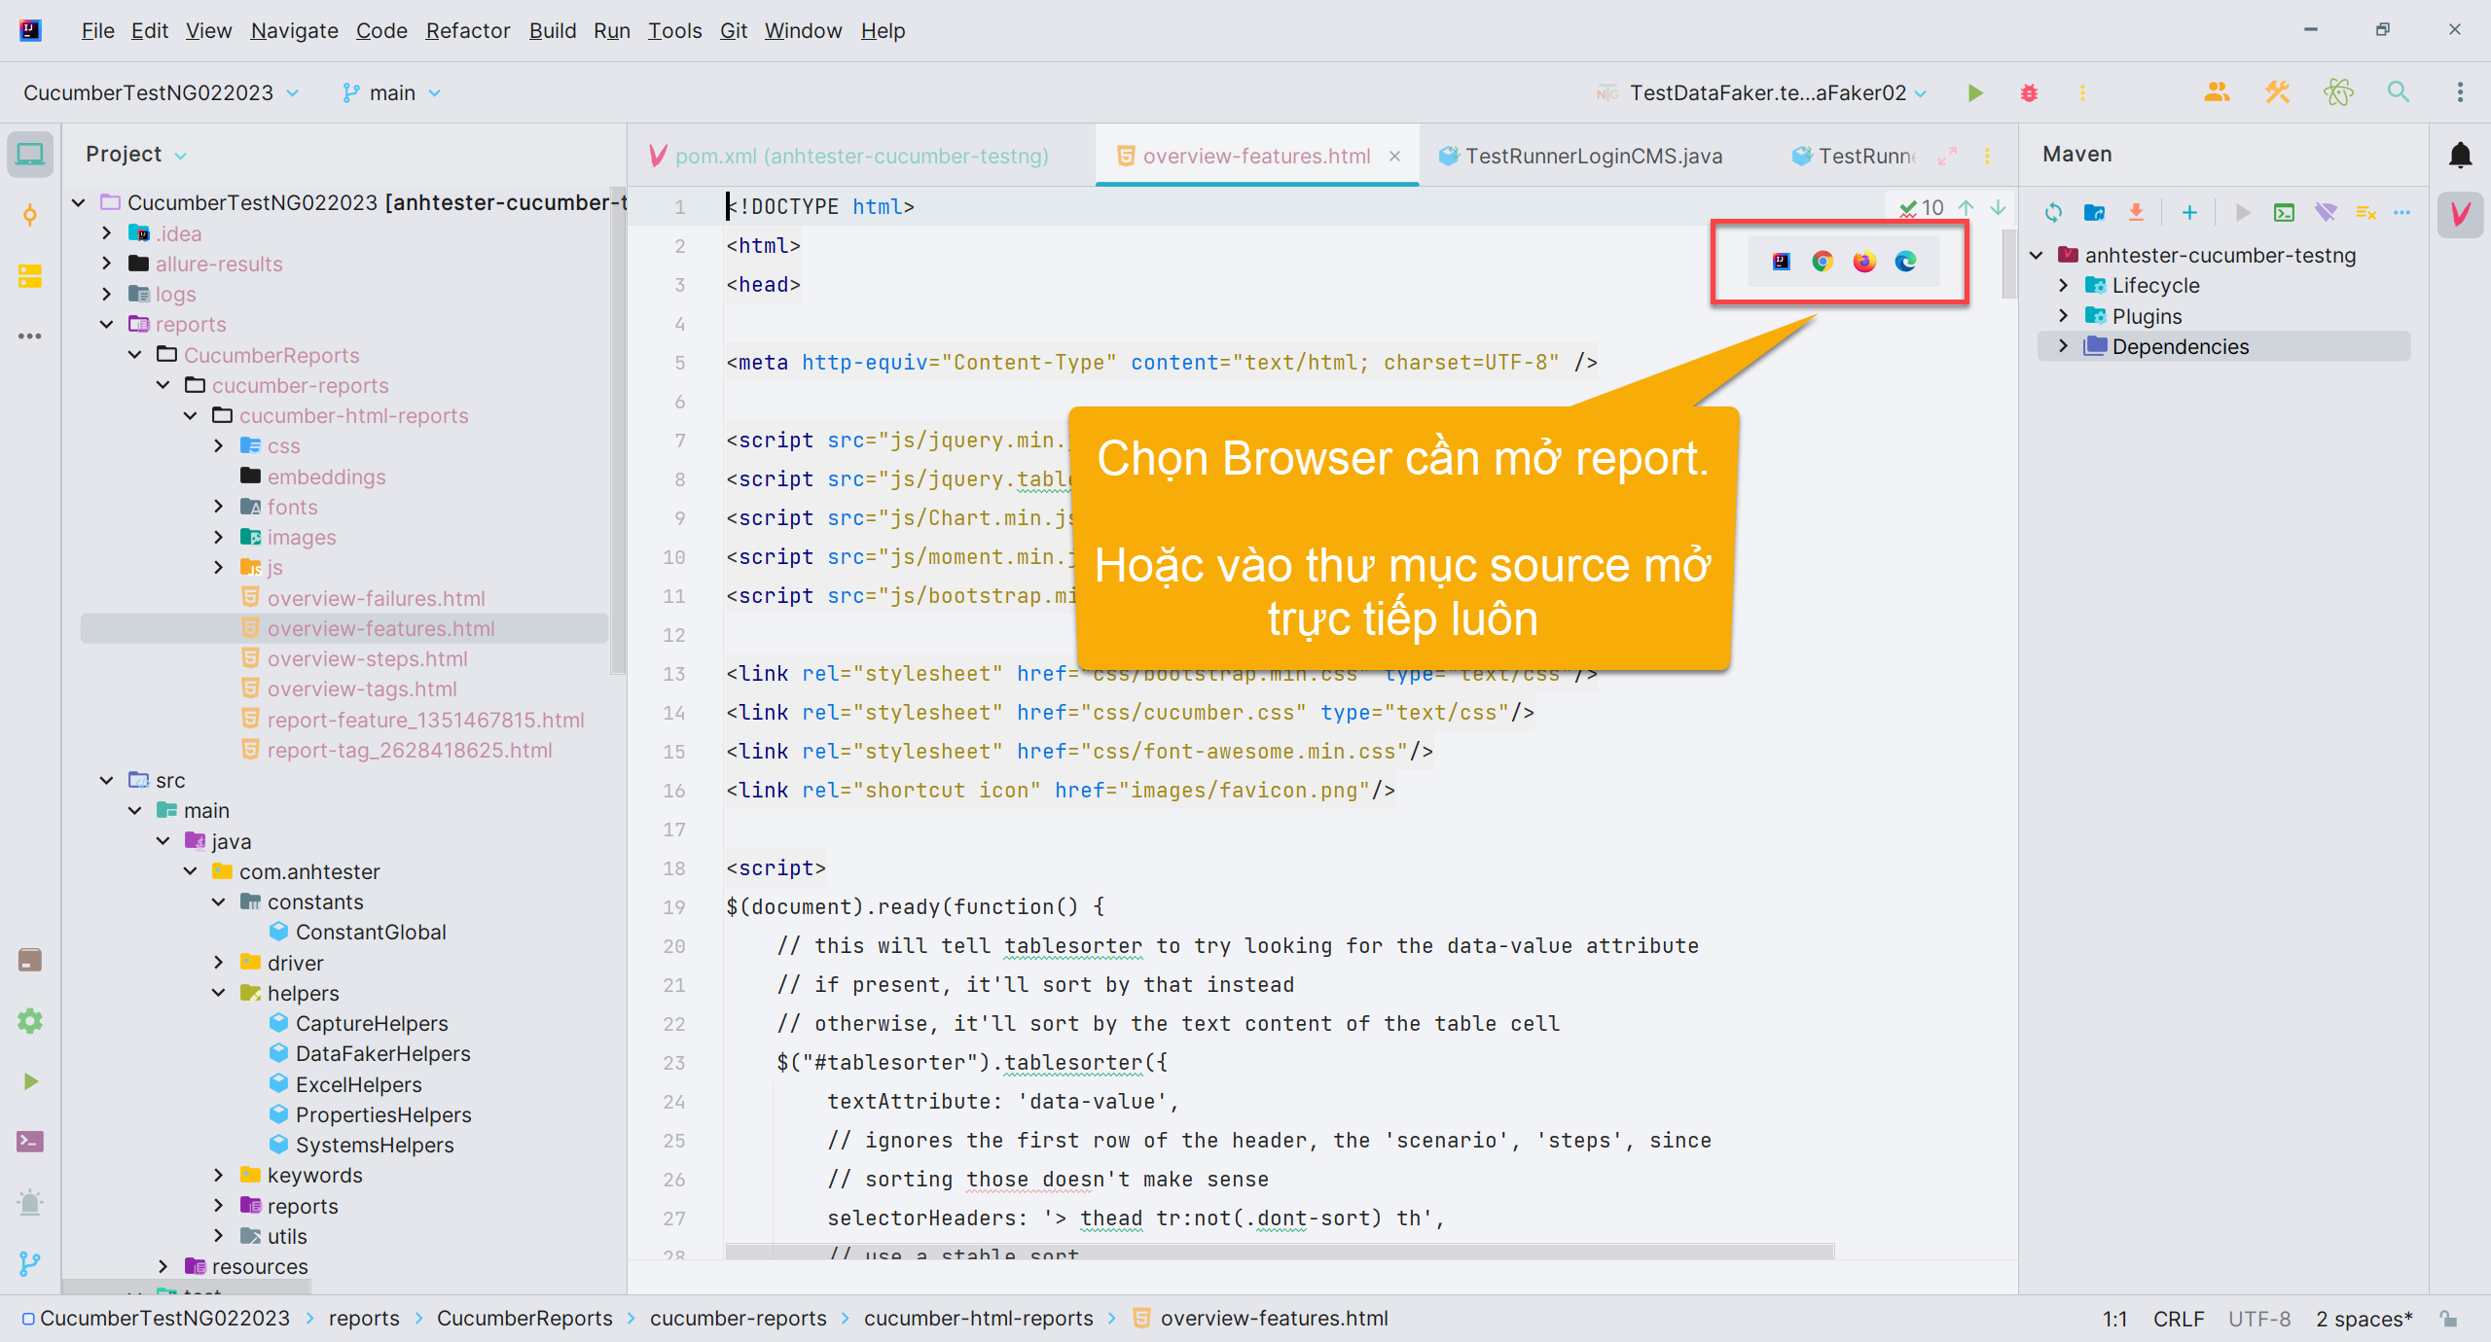Collapse the helpers package
Image resolution: width=2491 pixels, height=1342 pixels.
[219, 993]
